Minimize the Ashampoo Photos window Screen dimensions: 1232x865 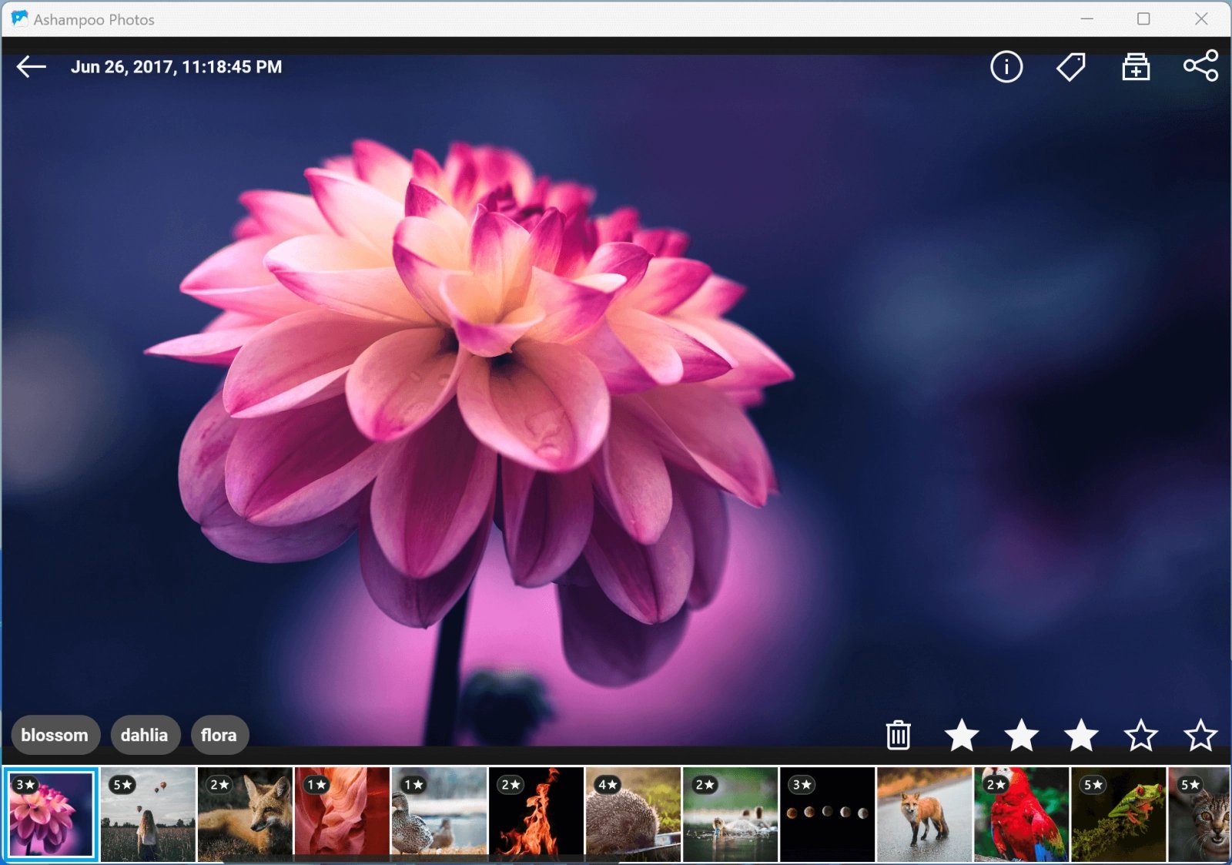tap(1087, 18)
